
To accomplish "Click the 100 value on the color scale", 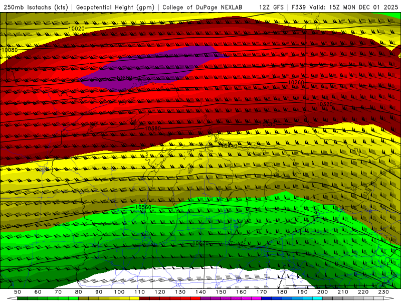I will pyautogui.click(x=119, y=292).
